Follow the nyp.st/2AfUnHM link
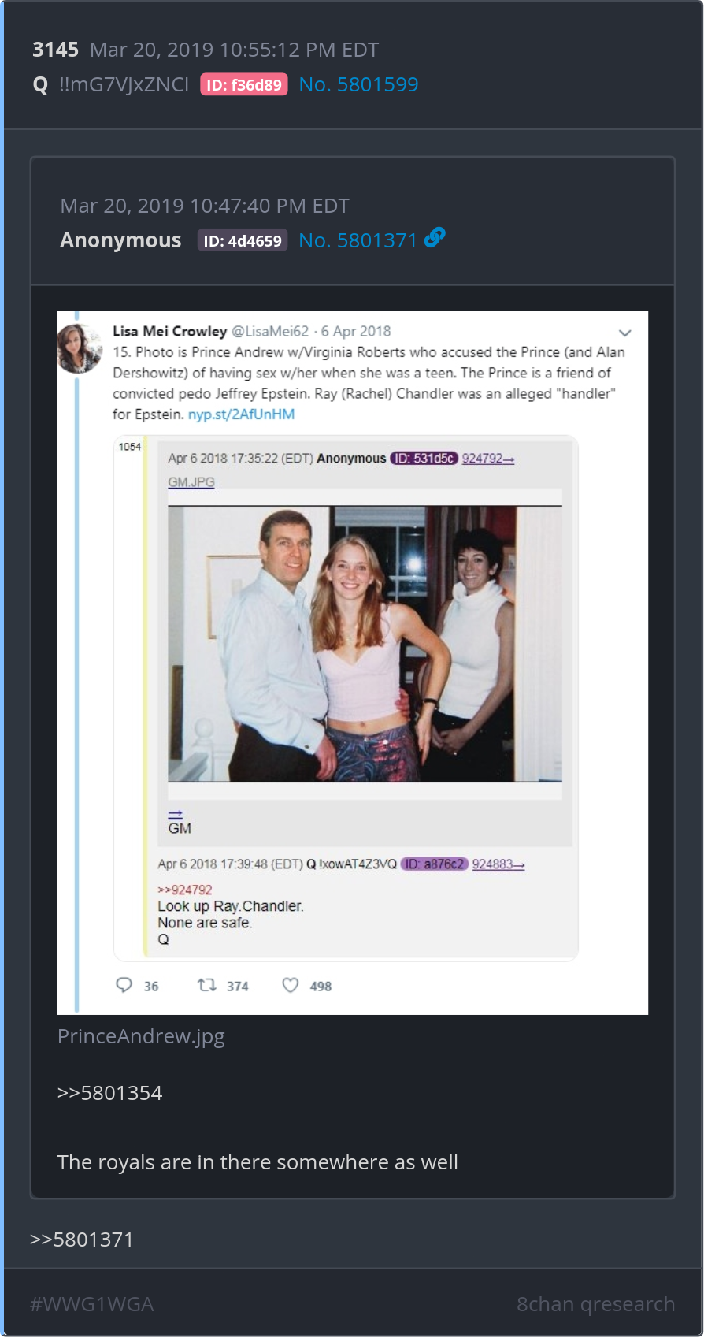The height and width of the screenshot is (1338, 704). pyautogui.click(x=241, y=414)
